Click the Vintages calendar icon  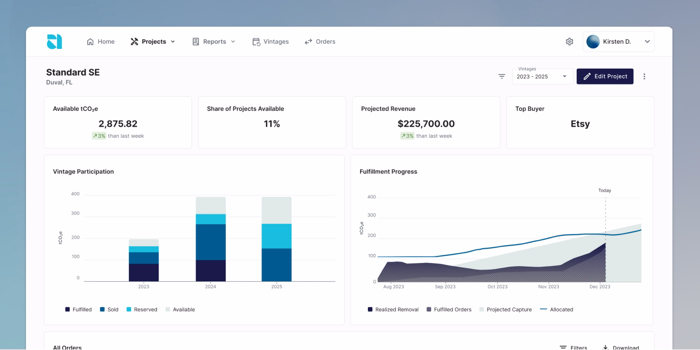pyautogui.click(x=256, y=42)
